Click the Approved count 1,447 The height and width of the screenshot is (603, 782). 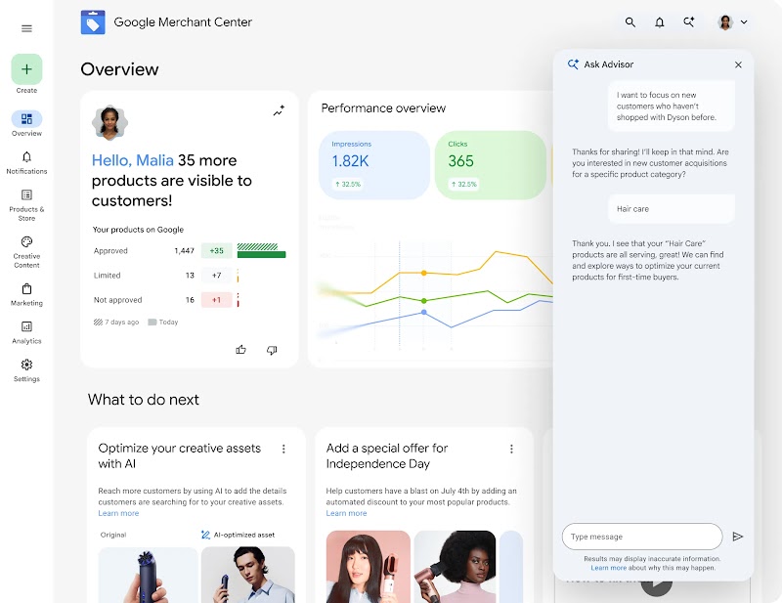click(x=184, y=251)
